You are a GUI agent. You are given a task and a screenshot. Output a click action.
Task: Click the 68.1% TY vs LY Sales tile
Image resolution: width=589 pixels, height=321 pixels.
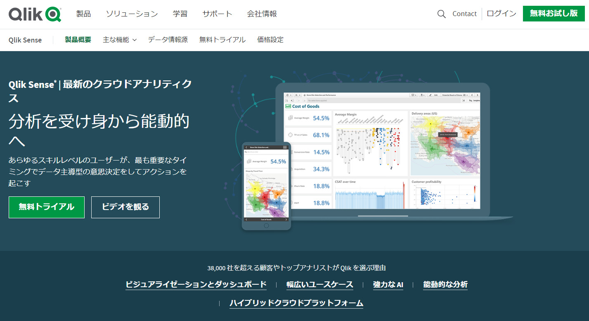coord(308,135)
